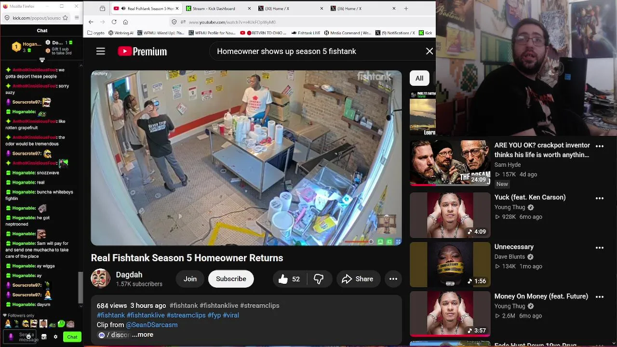617x347 pixels.
Task: Collapse the Kick chat gift leaderboard chevron
Action: pos(42,60)
